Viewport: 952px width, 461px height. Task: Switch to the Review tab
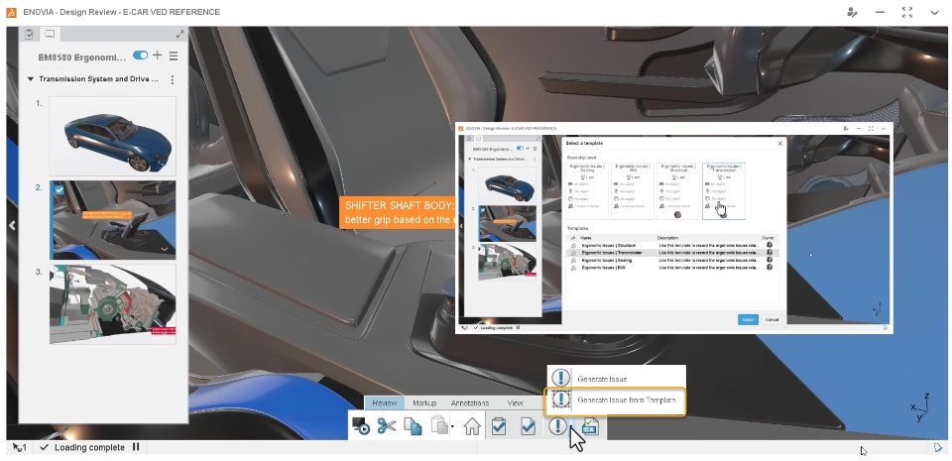pos(385,403)
